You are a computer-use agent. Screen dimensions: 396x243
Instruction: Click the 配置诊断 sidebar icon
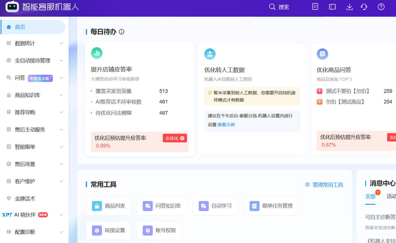[9, 232]
